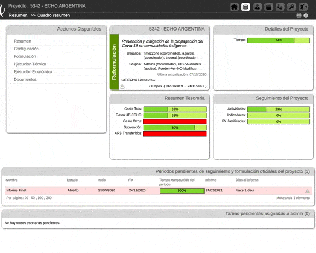The height and width of the screenshot is (253, 316).
Task: Click Cuadro resumen breadcrumb
Action: click(54, 15)
